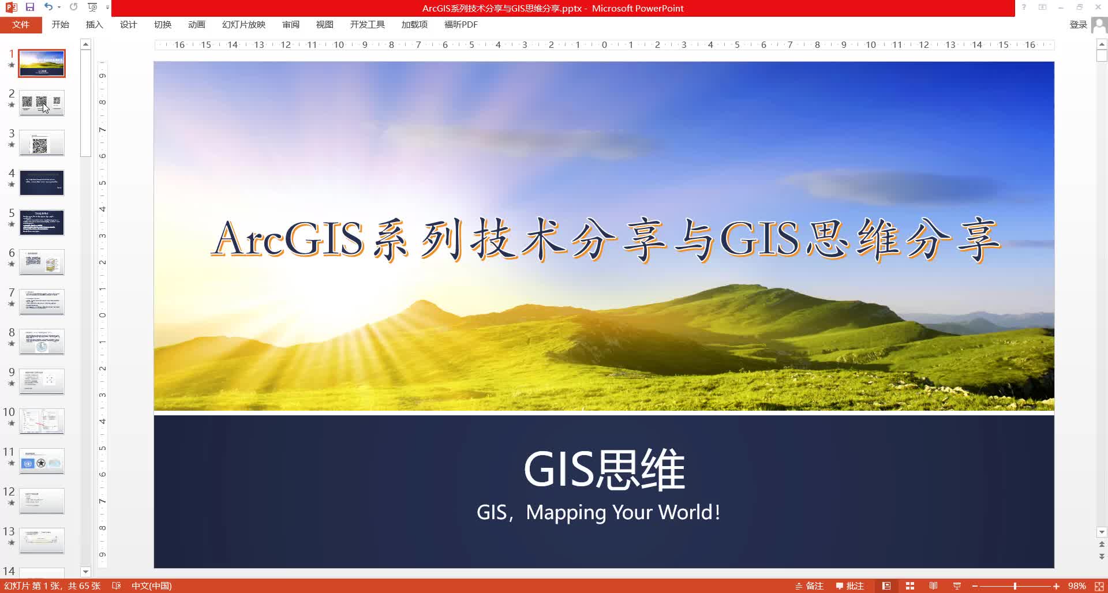Switch to the 插入 ribbon tab
1108x593 pixels.
click(95, 25)
